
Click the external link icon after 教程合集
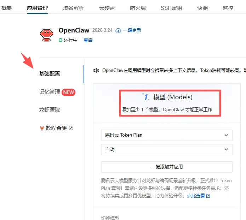(70, 128)
